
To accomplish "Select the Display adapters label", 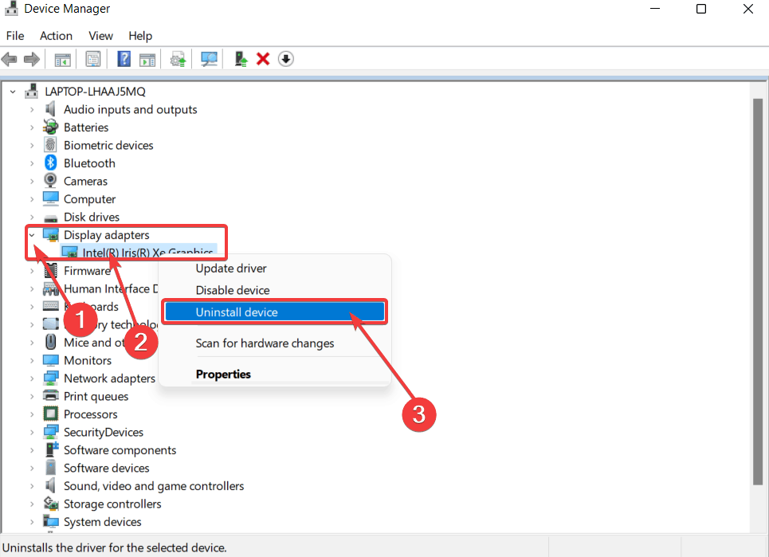I will [107, 235].
